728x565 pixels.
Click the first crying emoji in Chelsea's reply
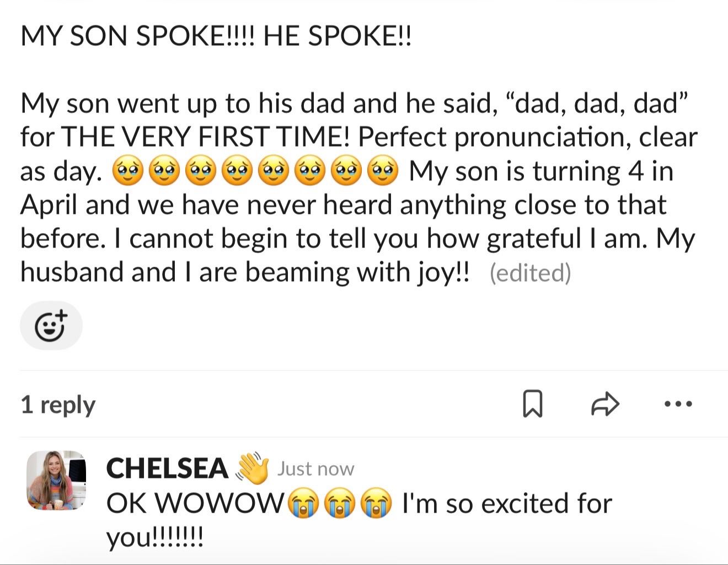pyautogui.click(x=302, y=504)
